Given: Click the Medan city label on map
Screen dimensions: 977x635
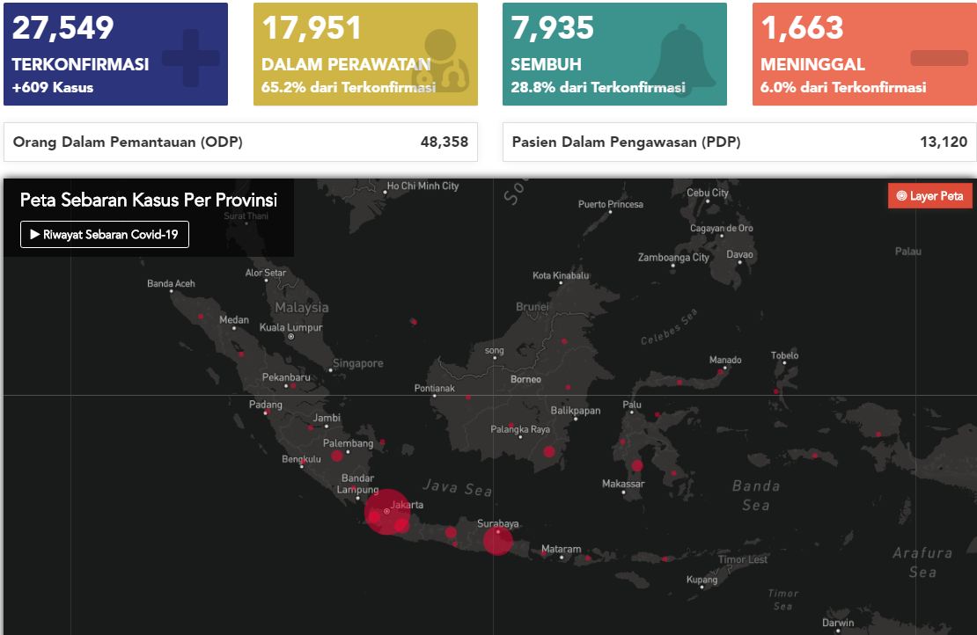Looking at the screenshot, I should 233,319.
